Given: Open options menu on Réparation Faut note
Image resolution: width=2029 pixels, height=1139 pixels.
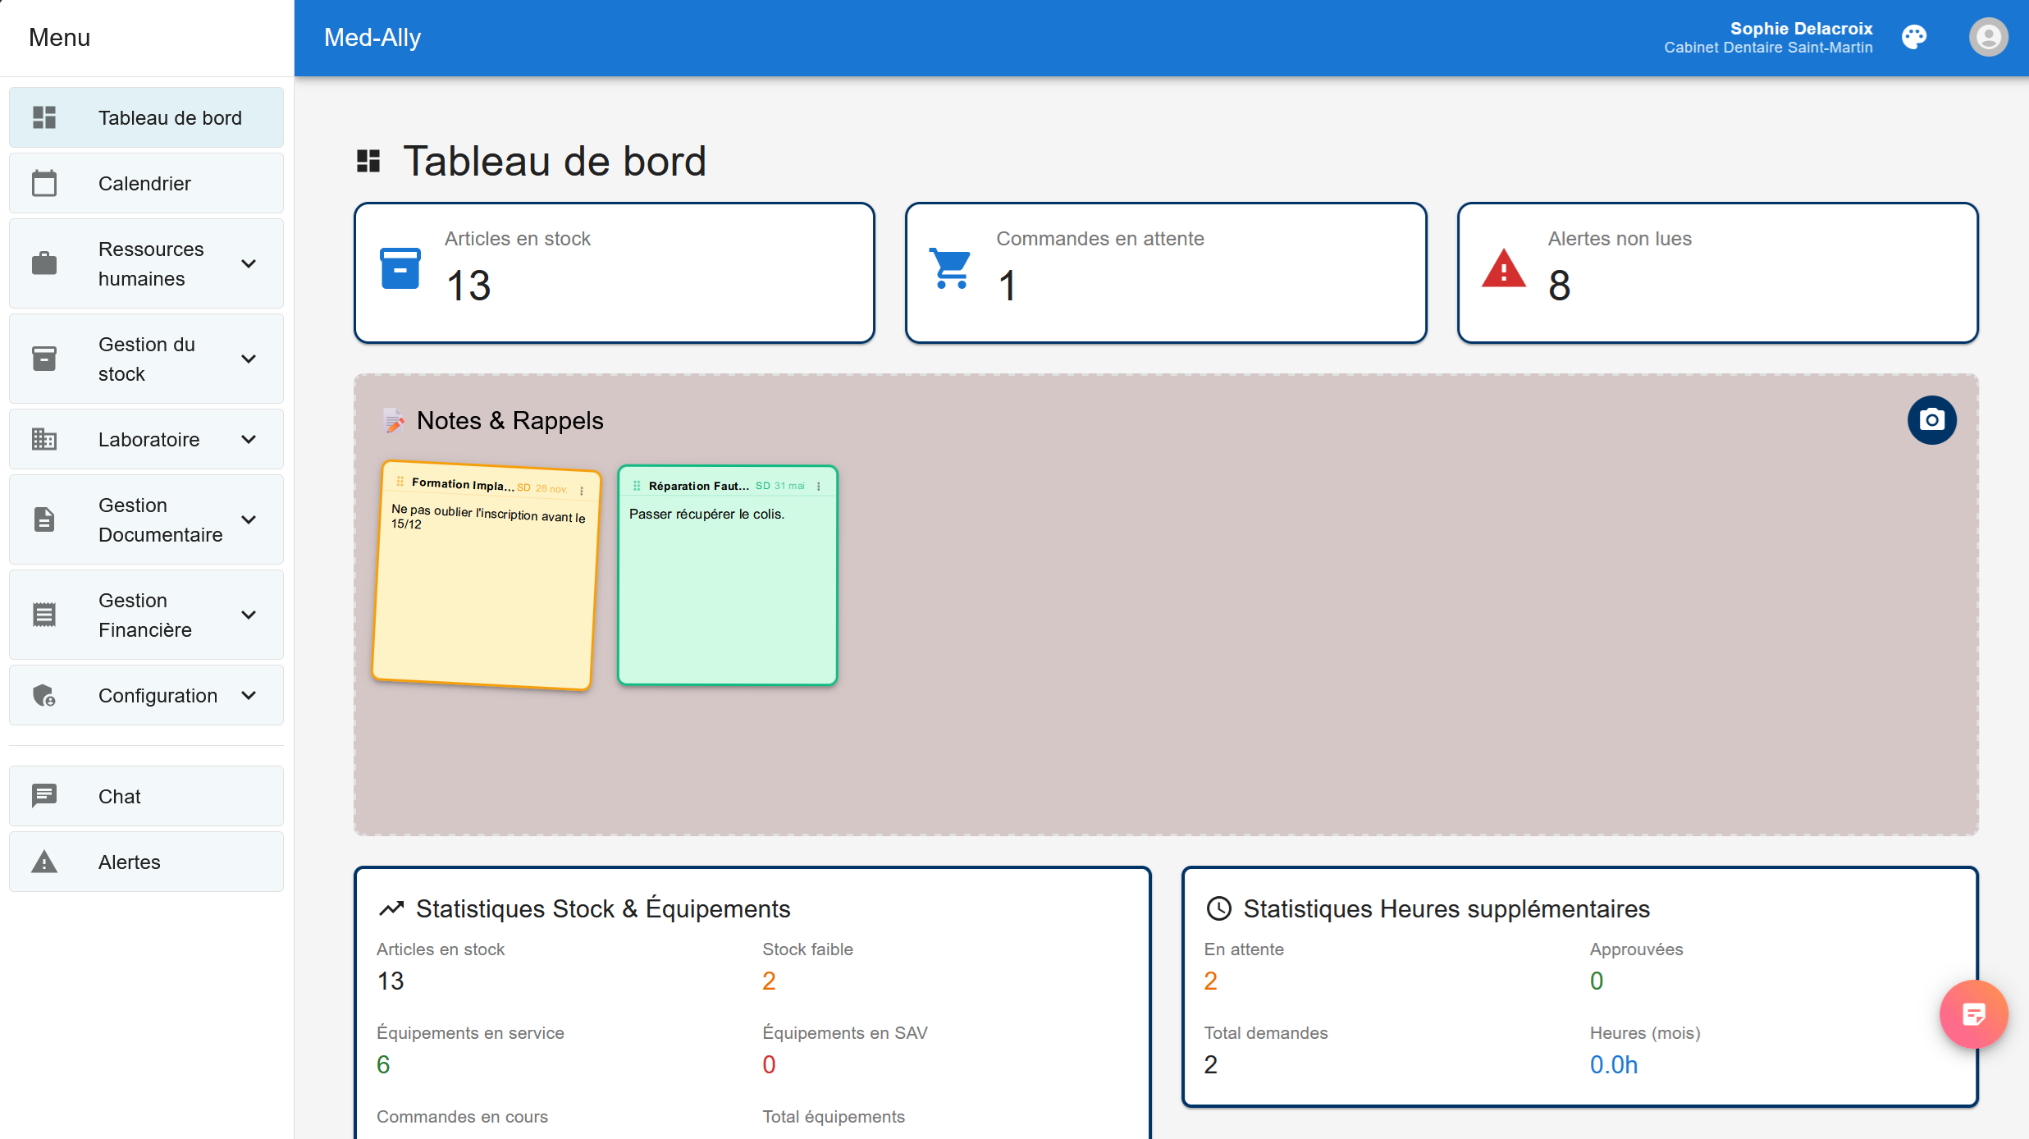Looking at the screenshot, I should point(819,486).
